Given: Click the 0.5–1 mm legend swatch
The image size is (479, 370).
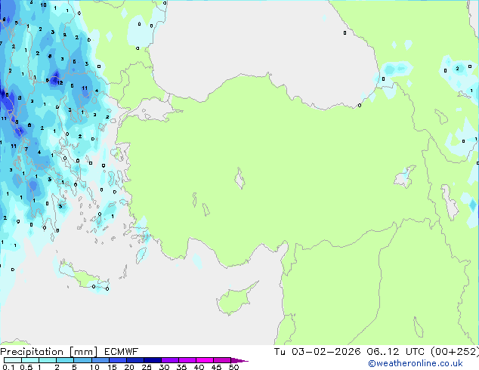Looking at the screenshot, I should coord(30,360).
